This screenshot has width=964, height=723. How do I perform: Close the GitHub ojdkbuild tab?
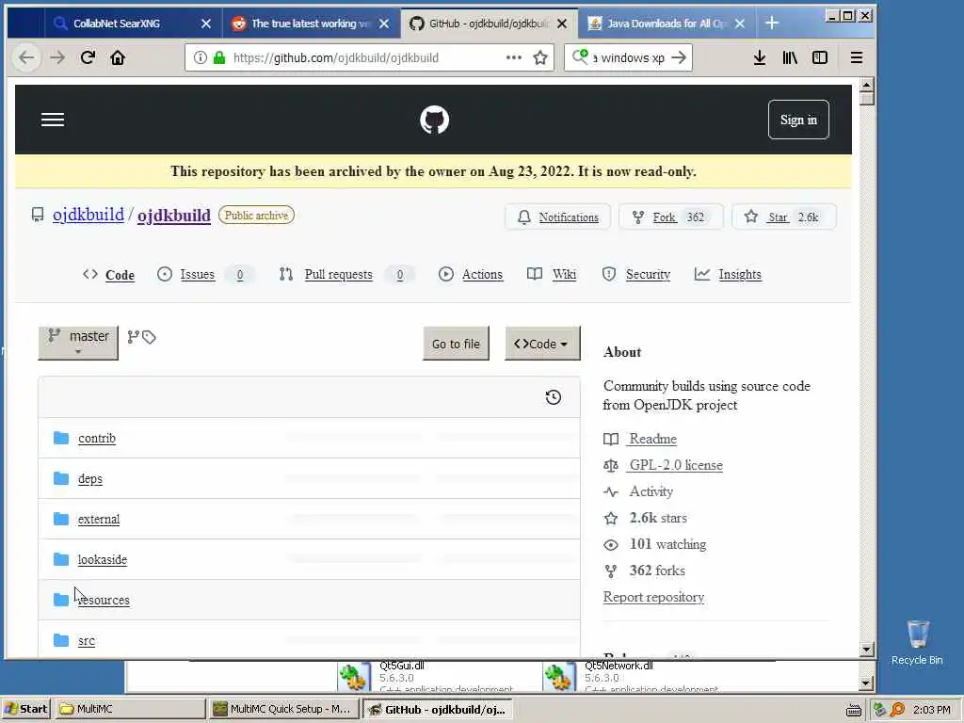click(x=562, y=24)
